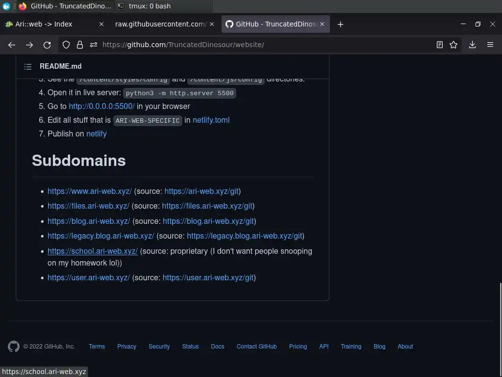Open https://user.ari-web.xyz/git source link
The height and width of the screenshot is (377, 502).
point(208,278)
